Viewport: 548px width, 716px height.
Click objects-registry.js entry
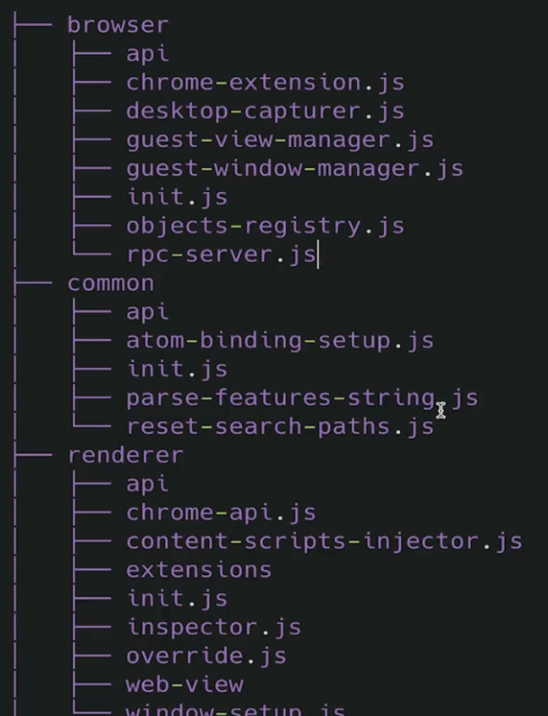pos(265,226)
